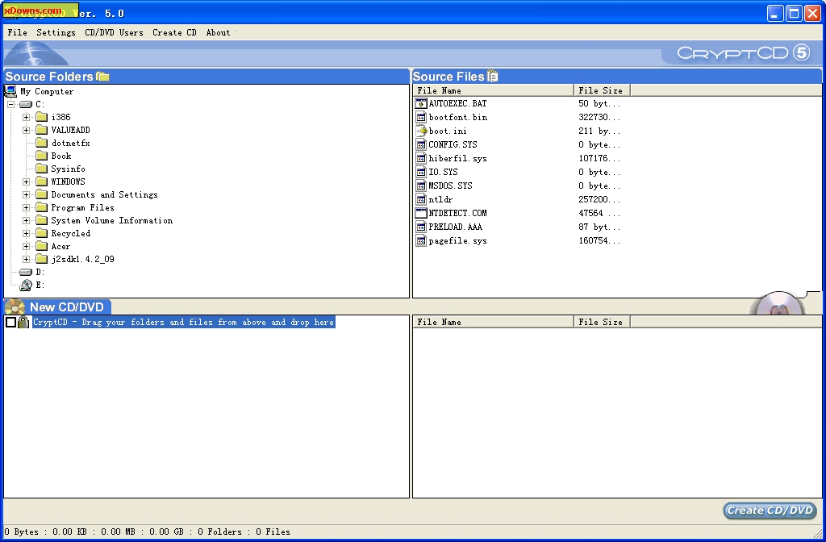Expand System Volume Information folder

click(26, 221)
